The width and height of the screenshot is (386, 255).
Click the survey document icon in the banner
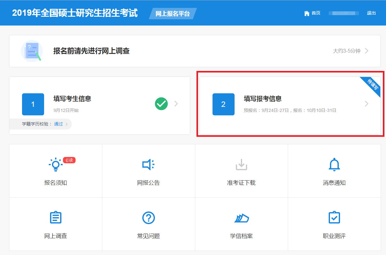point(31,51)
